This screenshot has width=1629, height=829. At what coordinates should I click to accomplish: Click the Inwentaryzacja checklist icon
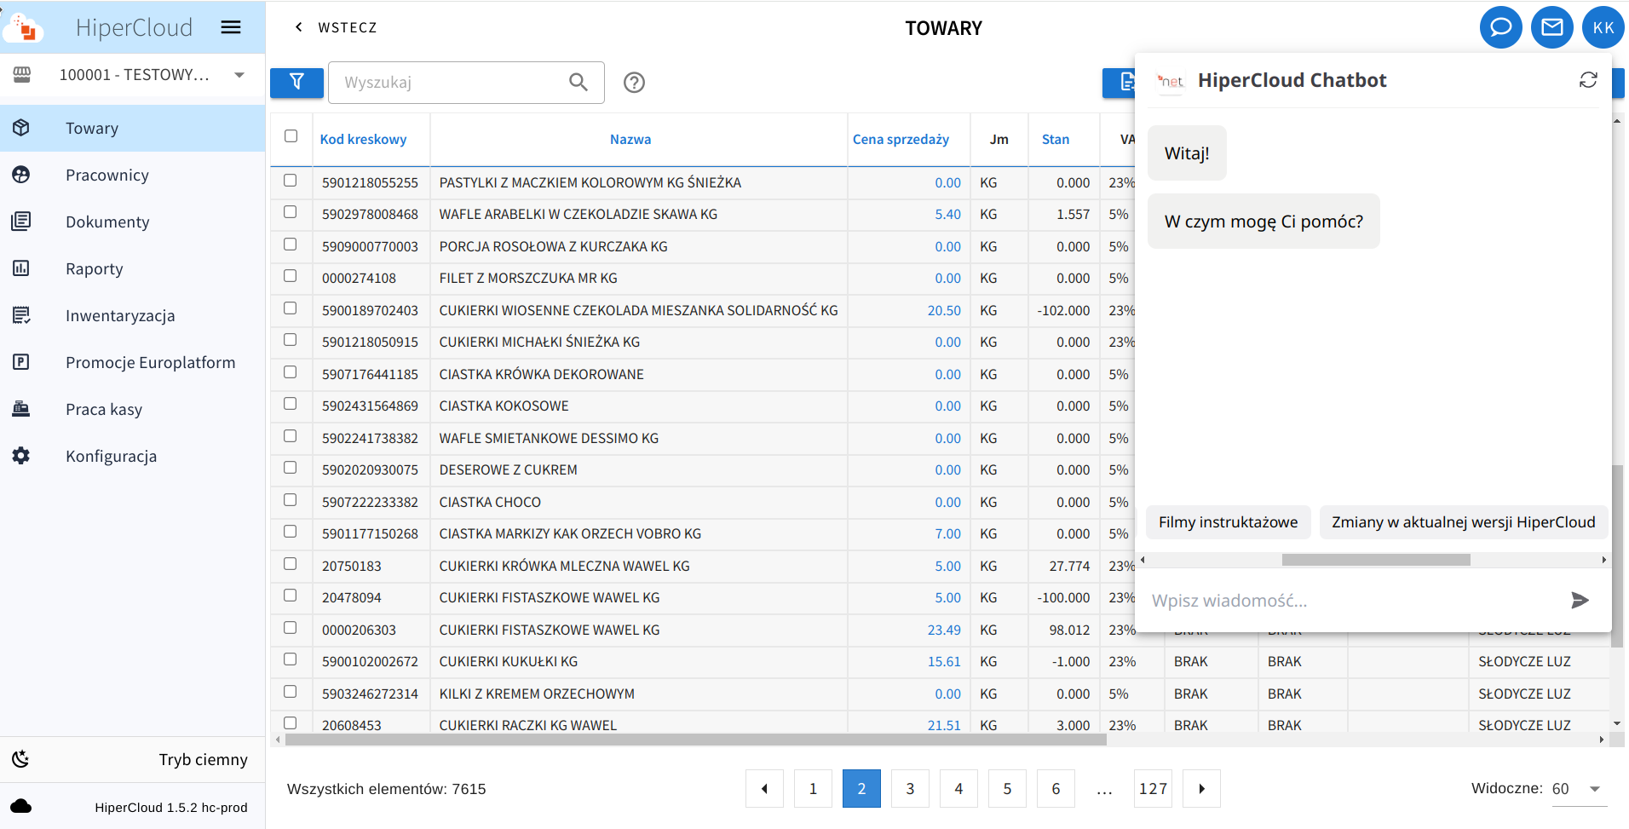click(21, 315)
